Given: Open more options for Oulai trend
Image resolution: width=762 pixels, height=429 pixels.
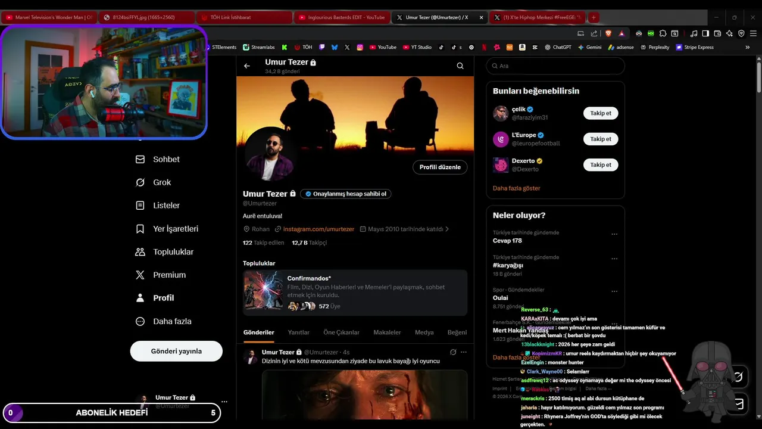Looking at the screenshot, I should (x=614, y=291).
